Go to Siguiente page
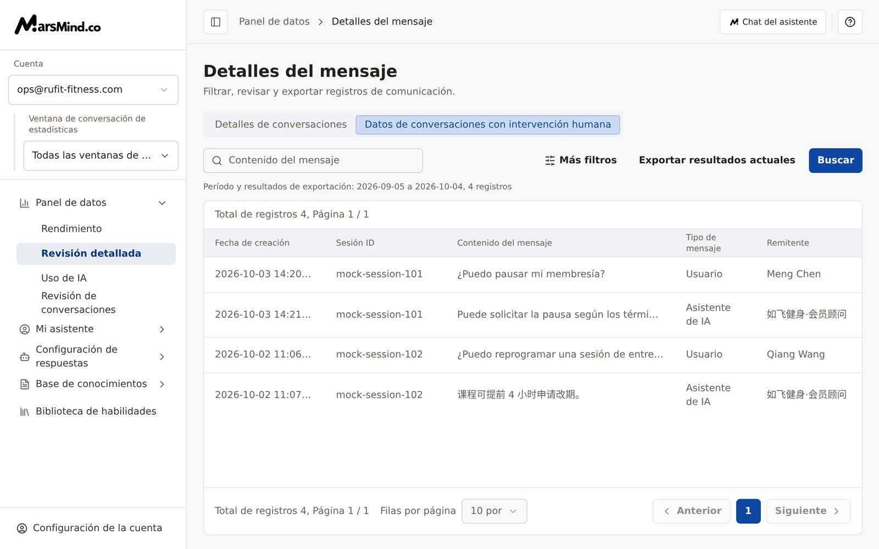The image size is (879, 549). (808, 511)
